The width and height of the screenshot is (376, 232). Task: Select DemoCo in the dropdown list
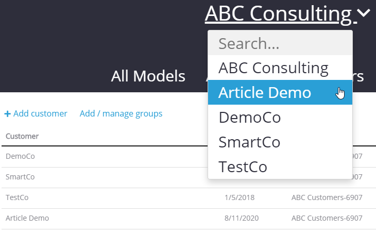[280, 117]
